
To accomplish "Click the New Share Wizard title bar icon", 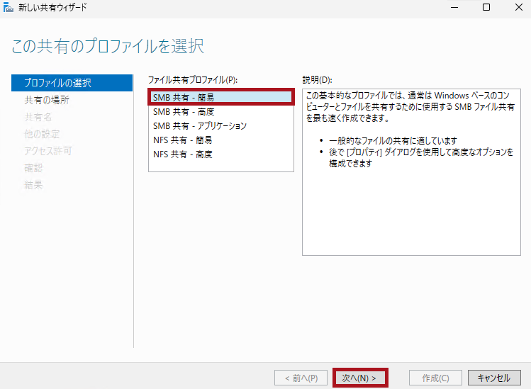I will [8, 7].
